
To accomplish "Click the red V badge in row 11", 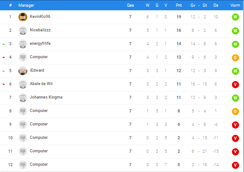I will coord(235,152).
